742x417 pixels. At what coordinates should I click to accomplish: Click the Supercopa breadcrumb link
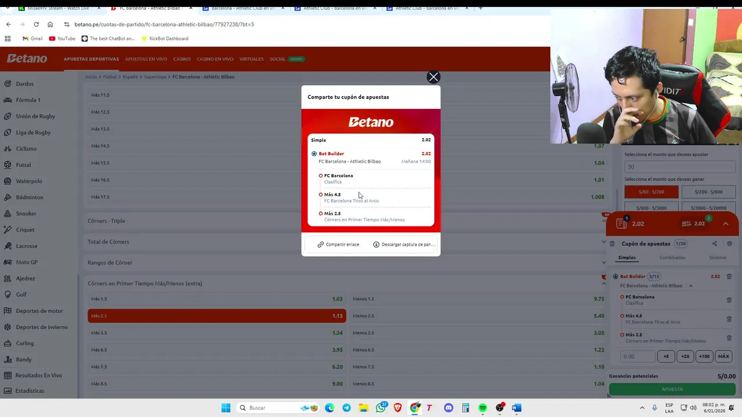[155, 76]
